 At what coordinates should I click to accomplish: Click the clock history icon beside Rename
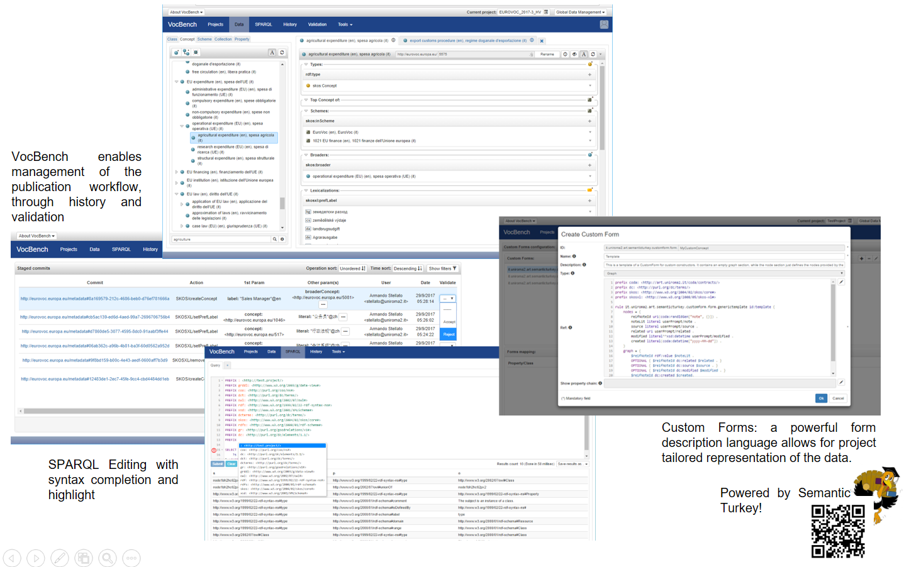tap(565, 54)
